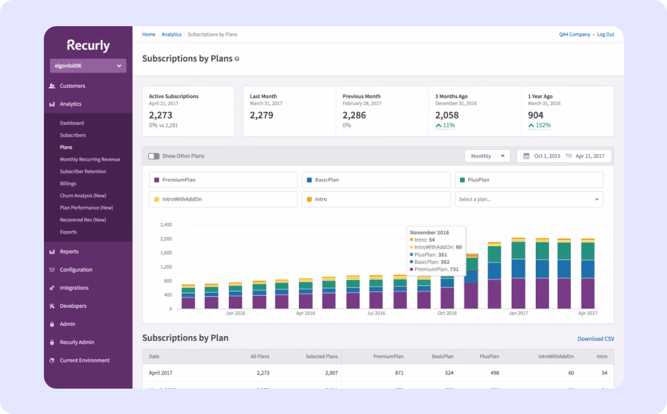
Task: Click the help icon beside Subscriptions by Plans
Action: click(237, 59)
